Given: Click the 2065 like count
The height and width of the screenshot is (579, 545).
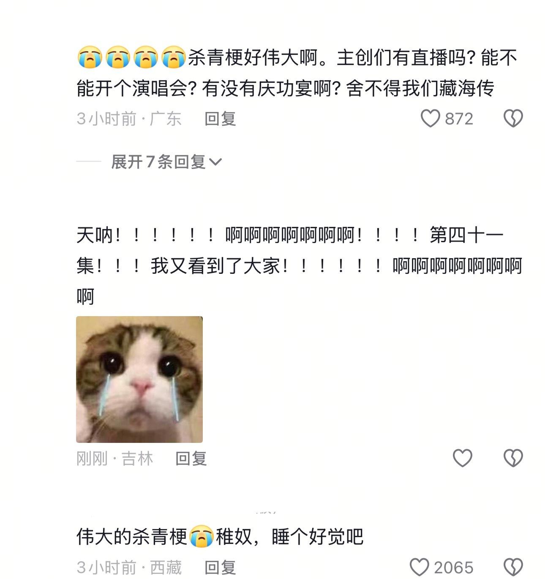Looking at the screenshot, I should pyautogui.click(x=454, y=568).
